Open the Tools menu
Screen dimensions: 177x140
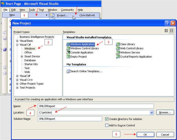[x=32, y=10]
